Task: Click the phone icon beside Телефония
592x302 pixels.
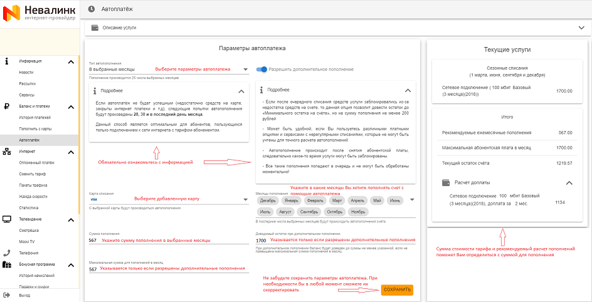Action: coord(7,253)
